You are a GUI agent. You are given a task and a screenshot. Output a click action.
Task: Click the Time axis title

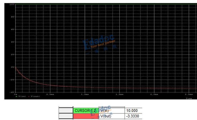(189, 99)
